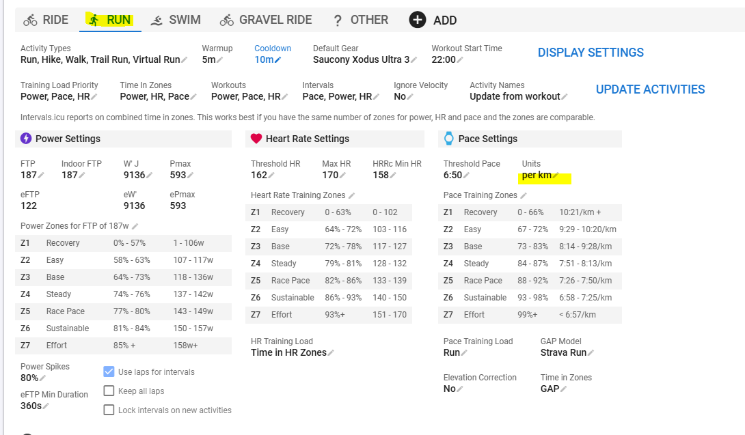Click the pencil next to Default Gear
745x435 pixels.
(x=414, y=60)
